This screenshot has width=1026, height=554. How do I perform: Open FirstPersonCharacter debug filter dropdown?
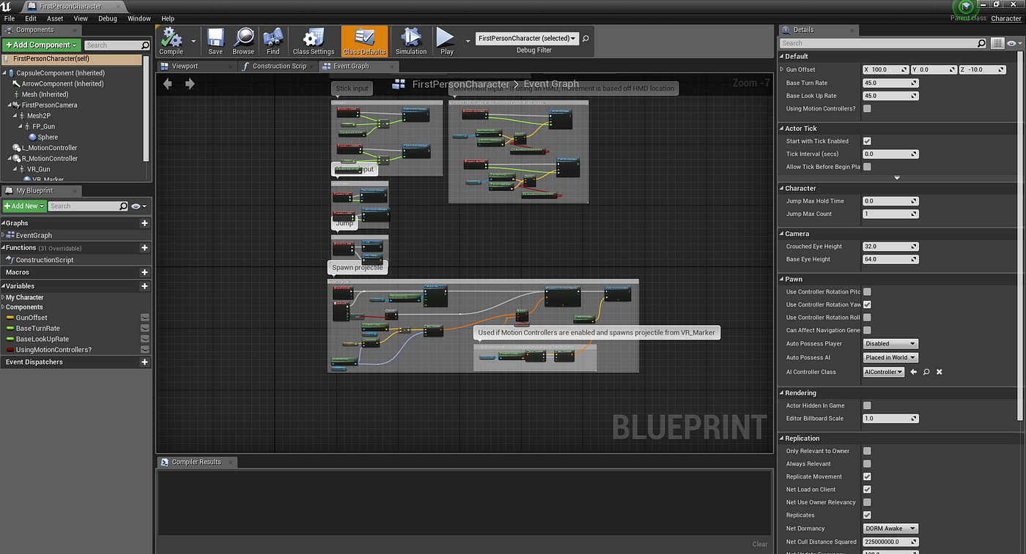(527, 38)
